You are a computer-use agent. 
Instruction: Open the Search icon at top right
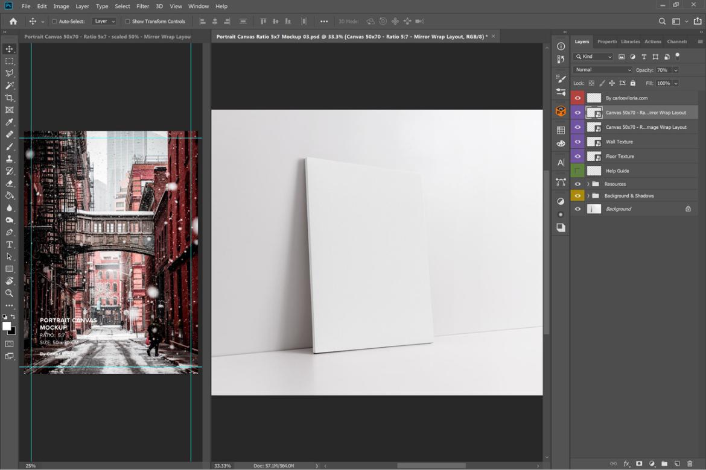pyautogui.click(x=662, y=21)
